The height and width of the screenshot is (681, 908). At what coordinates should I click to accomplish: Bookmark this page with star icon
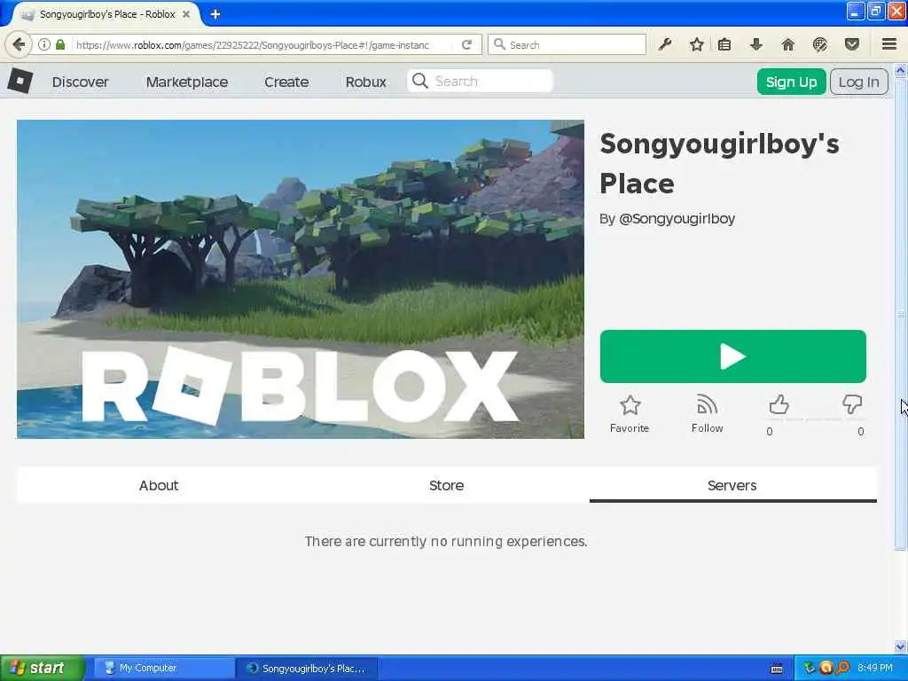[x=697, y=44]
